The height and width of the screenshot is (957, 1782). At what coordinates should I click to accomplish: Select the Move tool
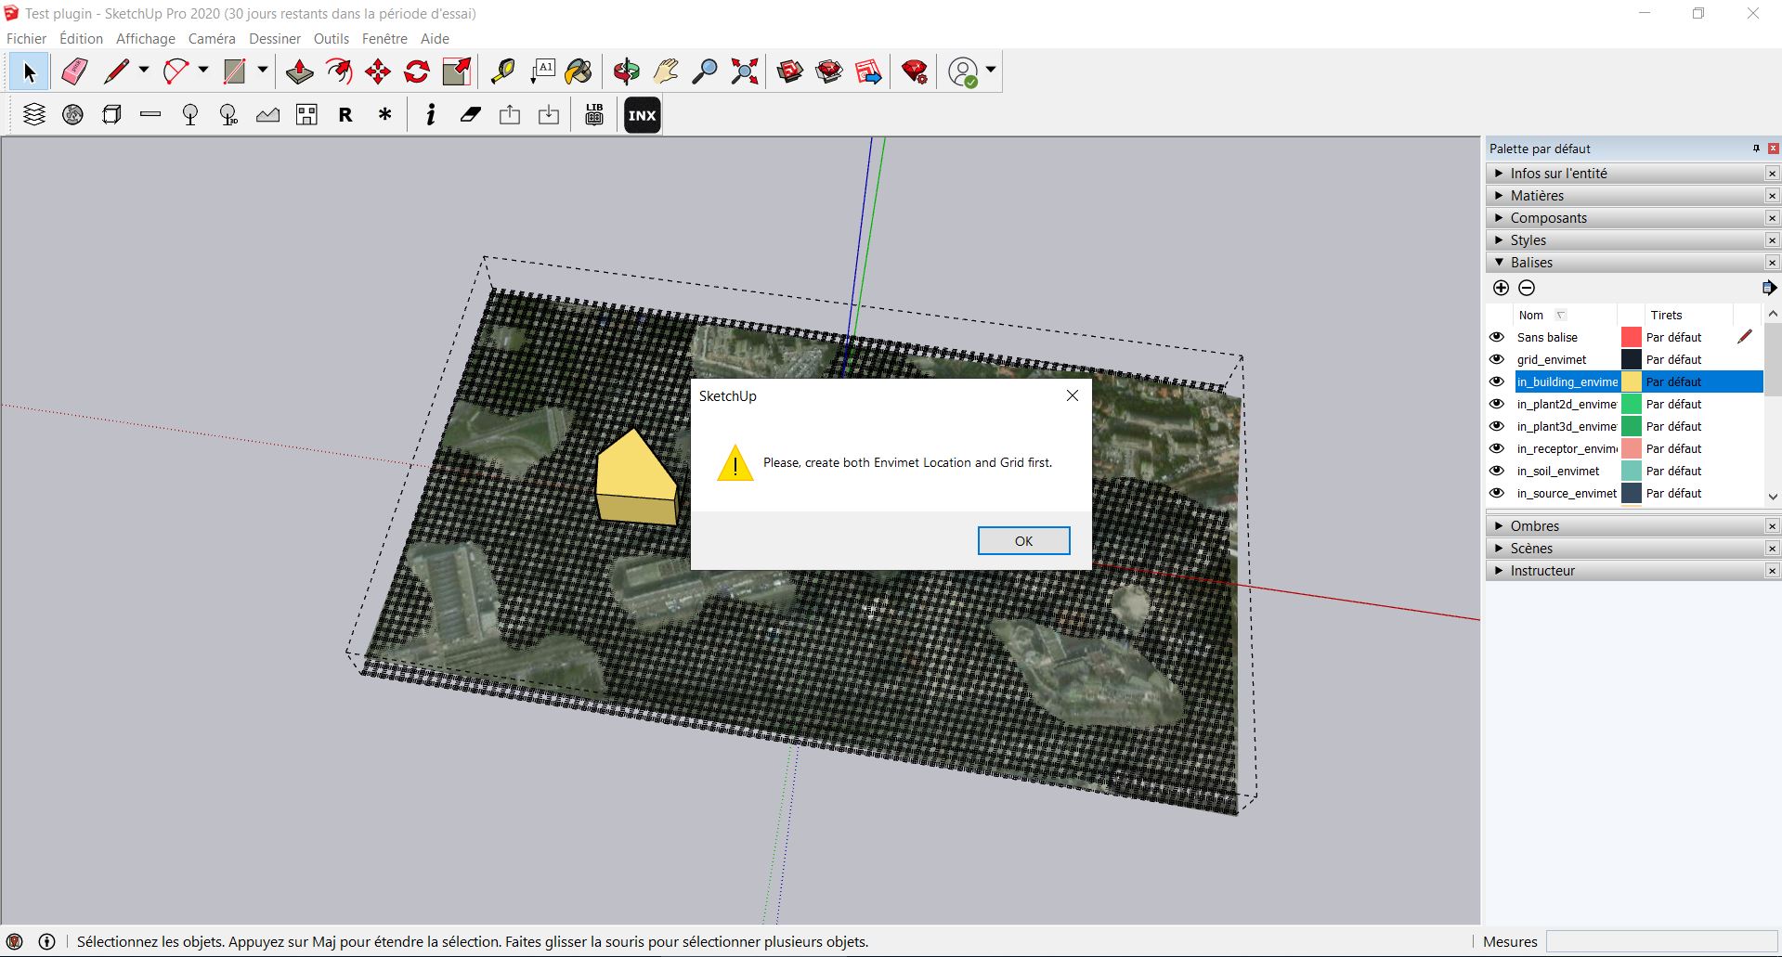[377, 71]
